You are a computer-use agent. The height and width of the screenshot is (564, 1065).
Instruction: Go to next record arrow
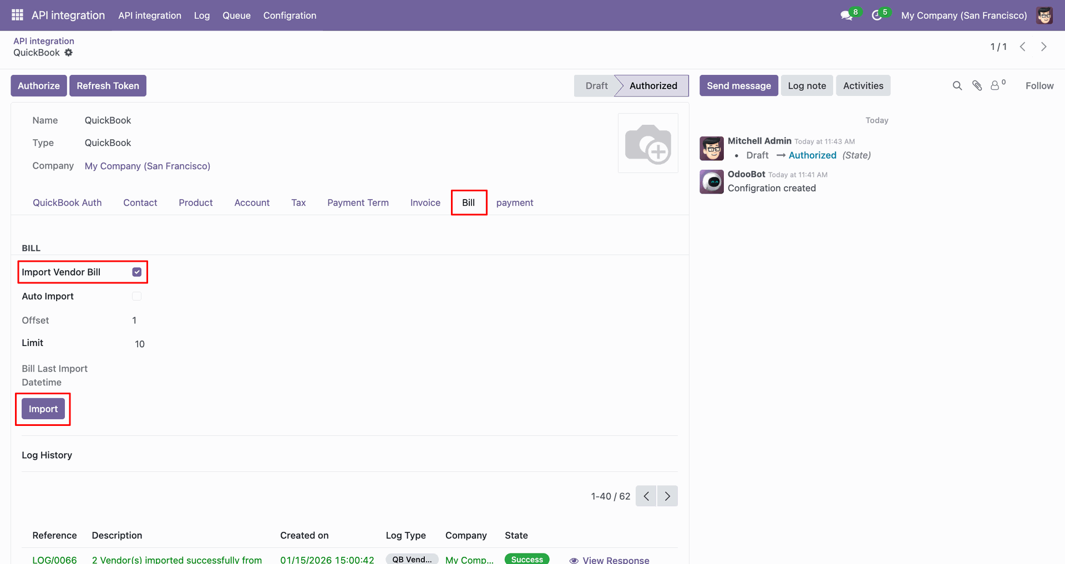tap(1043, 47)
